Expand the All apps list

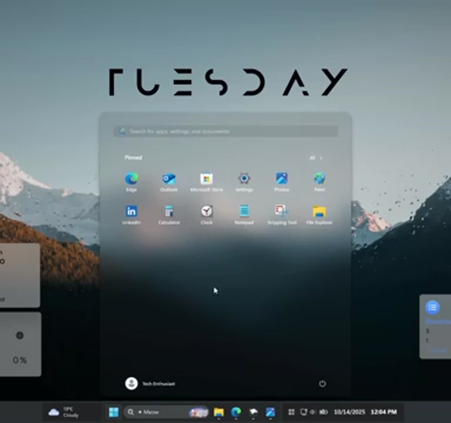(315, 157)
